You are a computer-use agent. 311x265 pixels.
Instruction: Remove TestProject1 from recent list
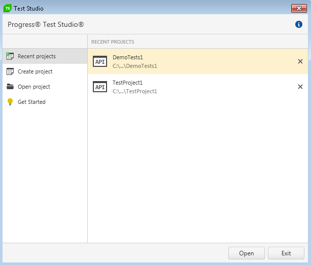tap(300, 87)
